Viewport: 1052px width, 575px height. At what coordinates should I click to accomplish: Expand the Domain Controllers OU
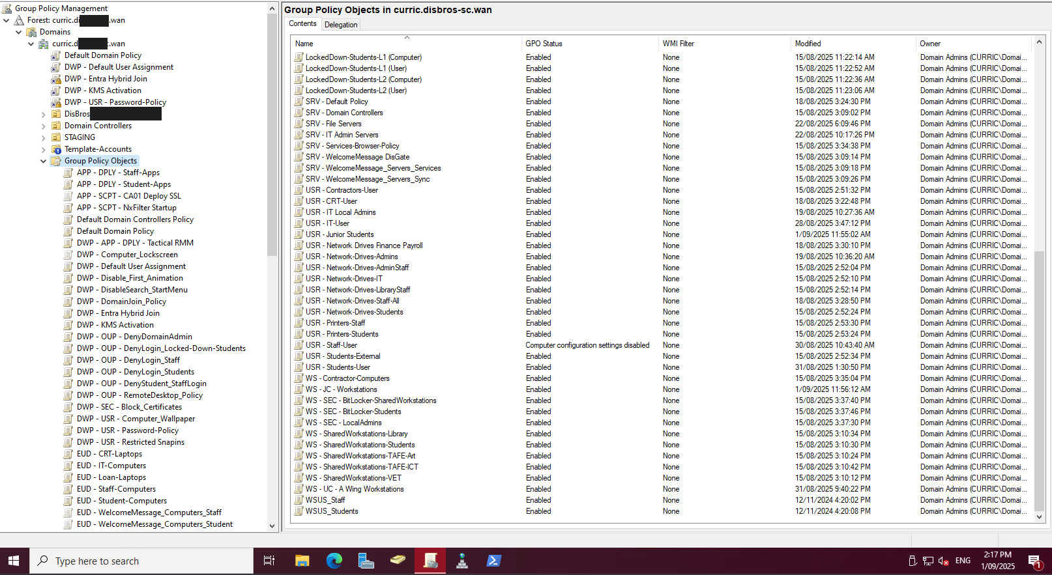tap(44, 126)
